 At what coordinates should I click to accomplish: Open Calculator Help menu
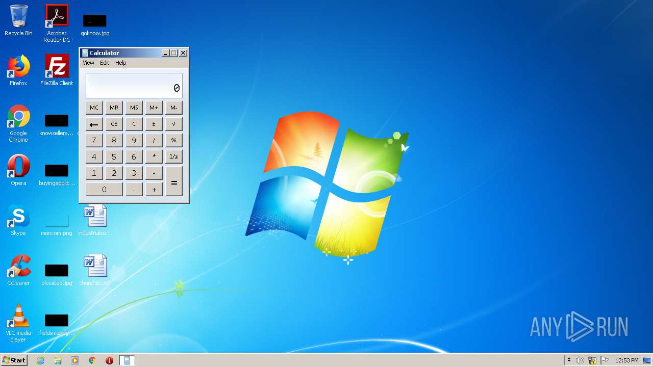tap(120, 63)
